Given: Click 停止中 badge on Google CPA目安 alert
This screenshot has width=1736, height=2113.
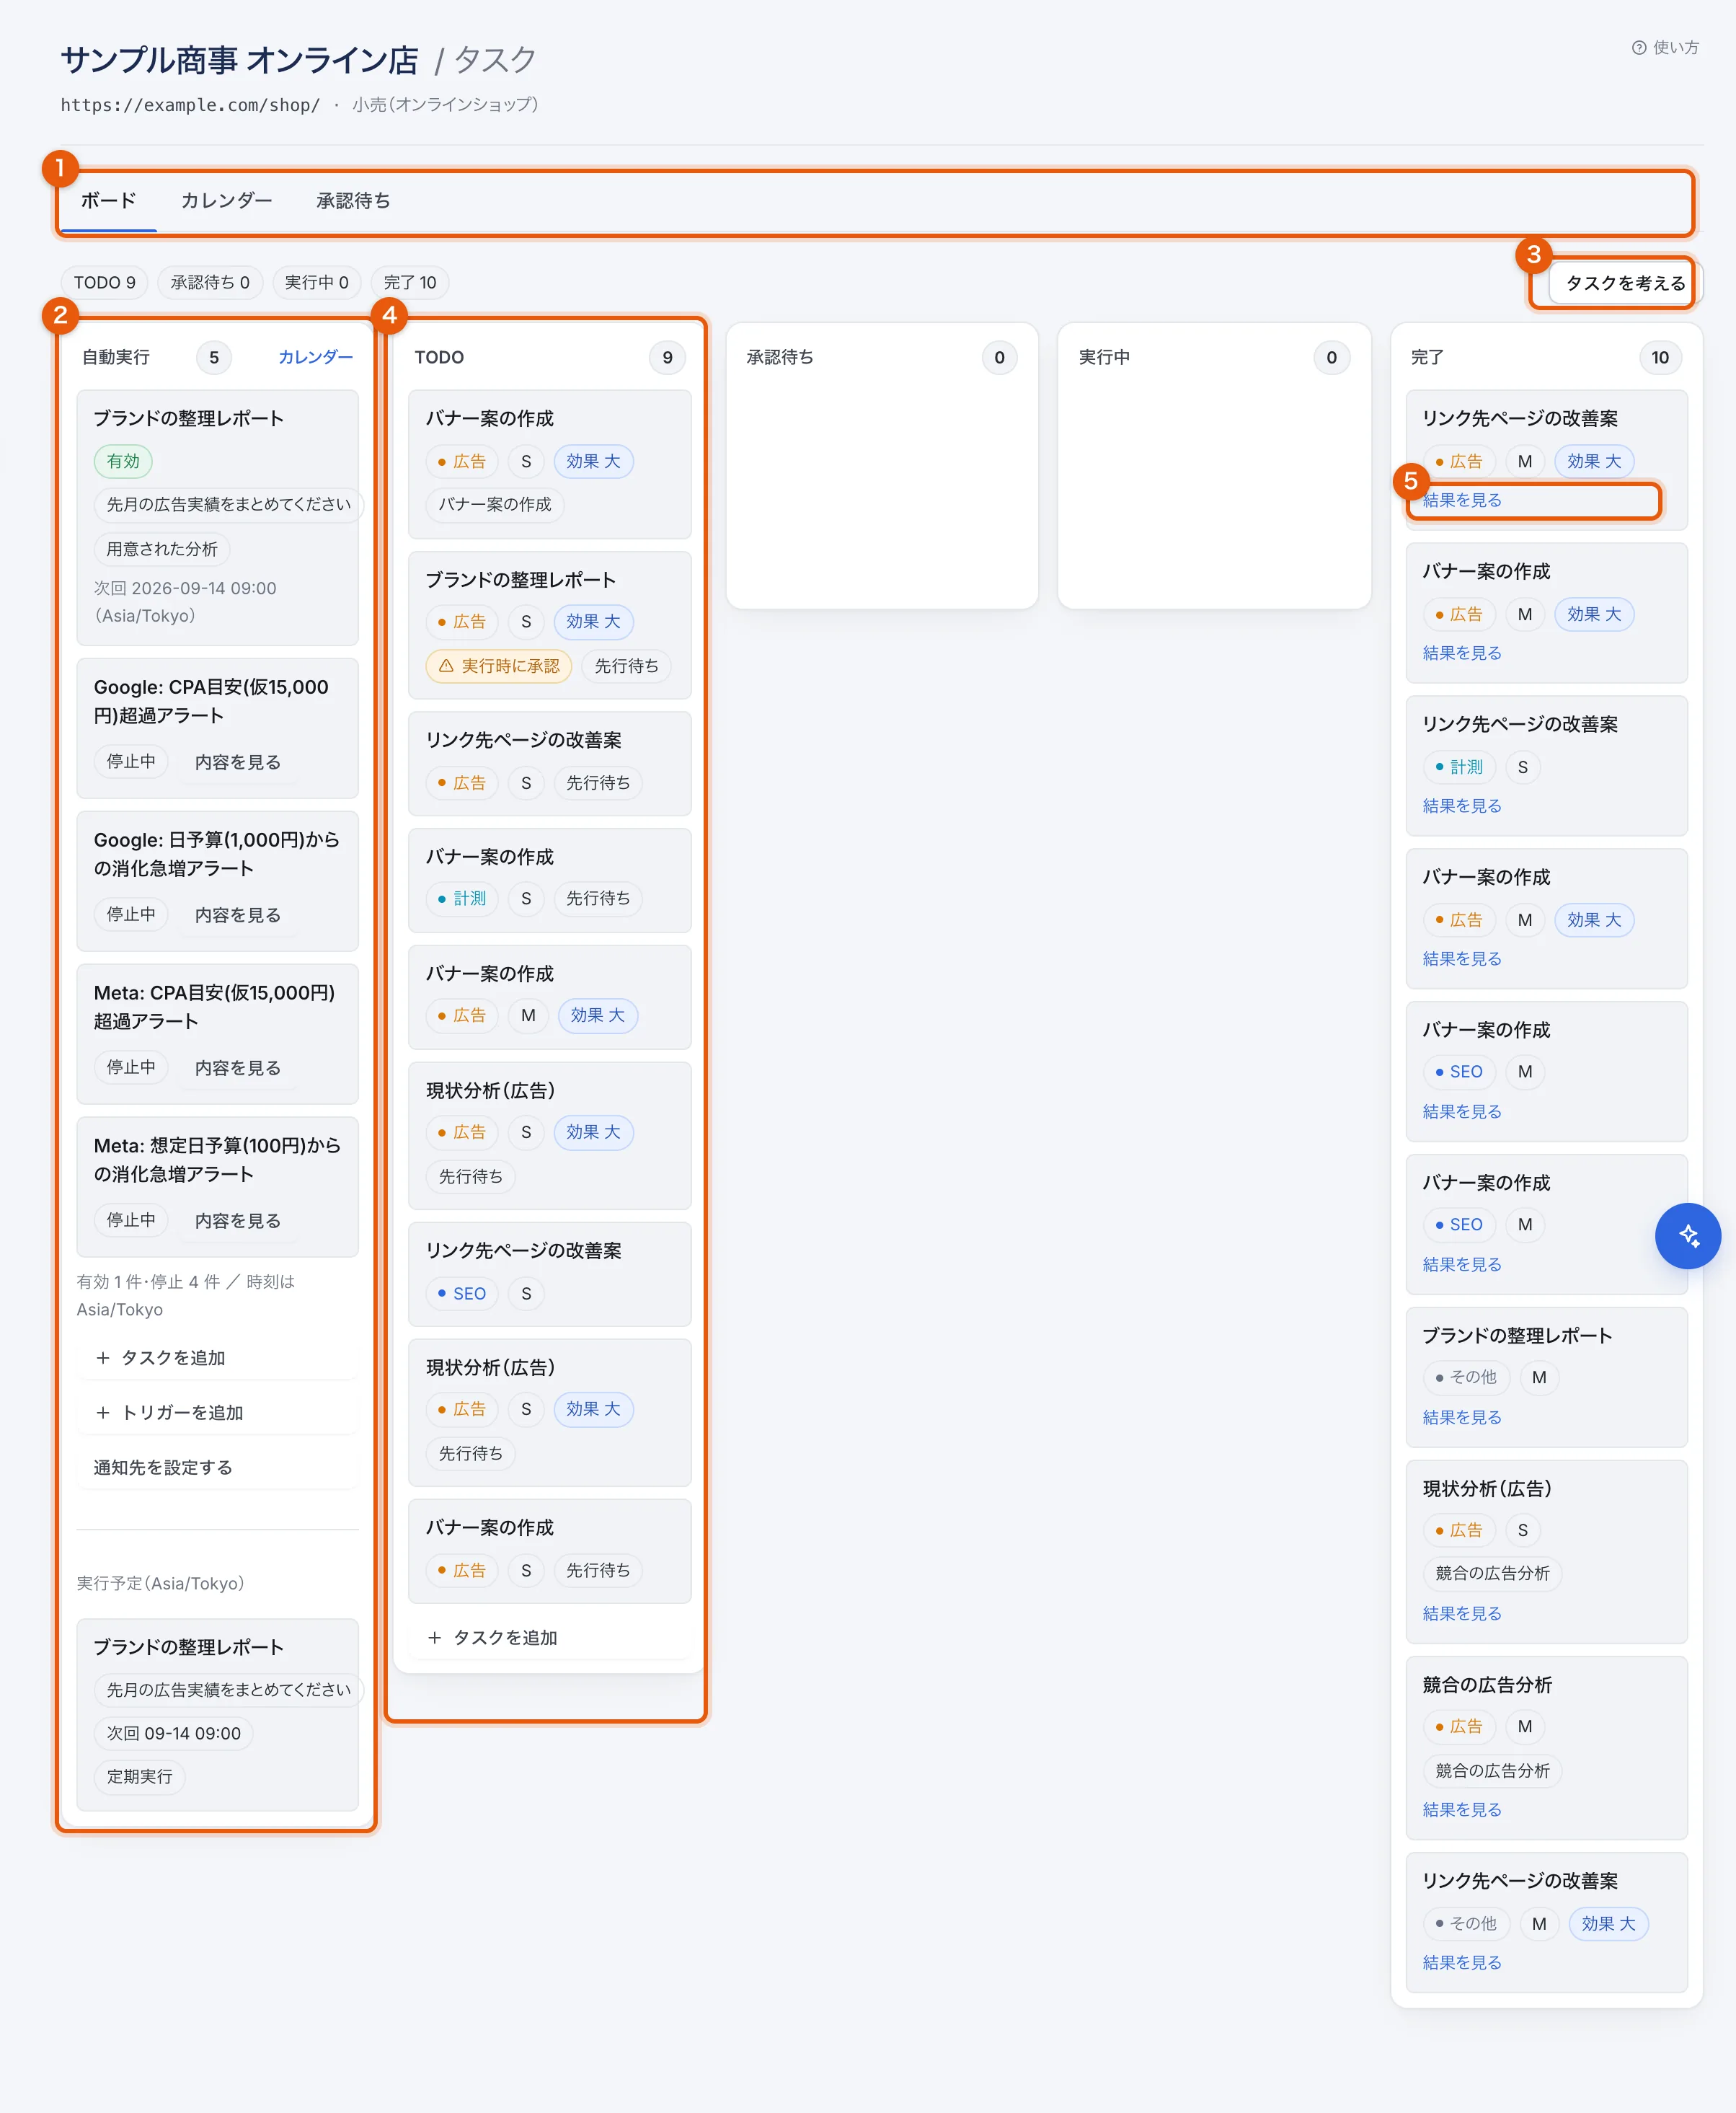Looking at the screenshot, I should click(131, 762).
